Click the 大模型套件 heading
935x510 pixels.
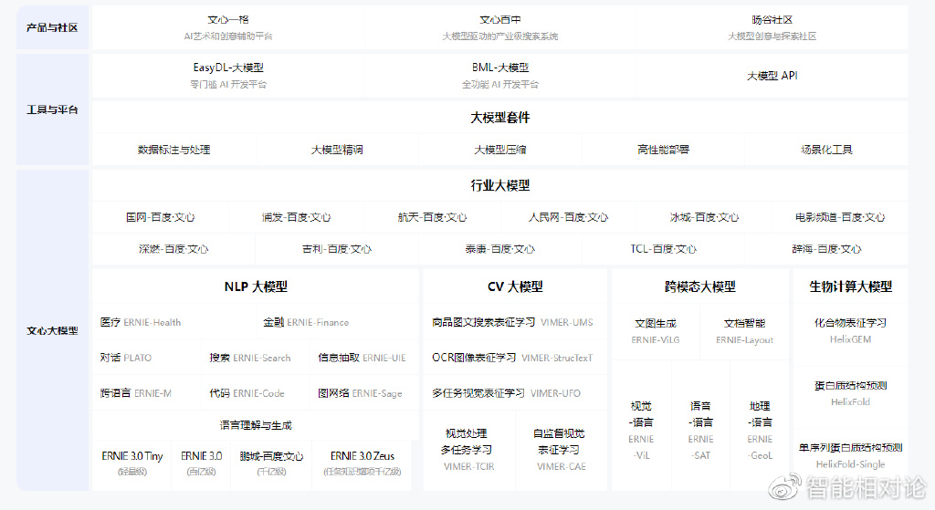click(499, 118)
